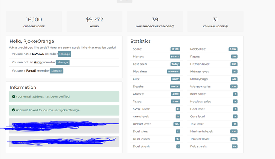Screen dimensions: 275x159
Task: Click the Criminal Score help icon
Action: pyautogui.click(x=226, y=27)
